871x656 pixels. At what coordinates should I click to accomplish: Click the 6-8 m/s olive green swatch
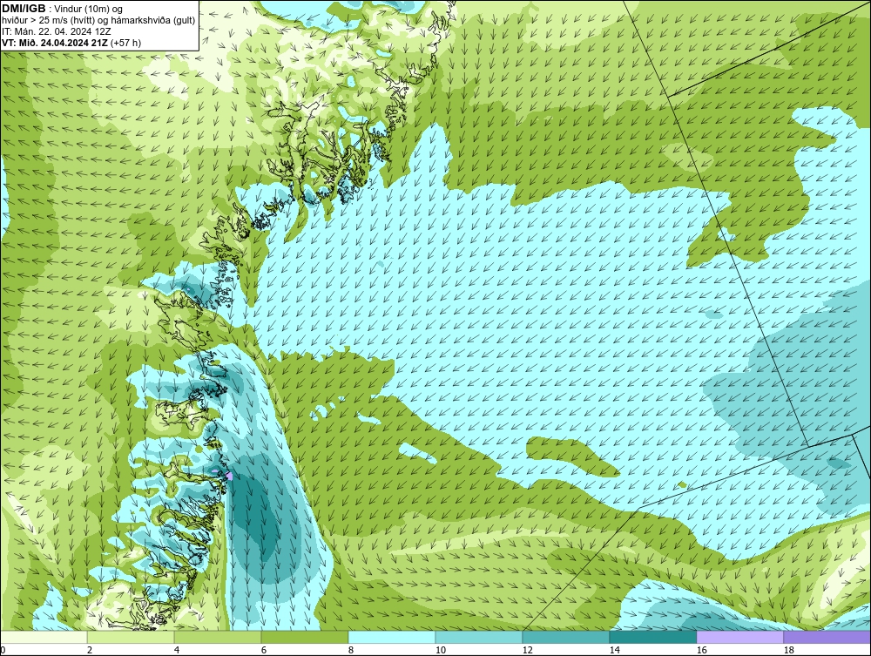point(305,637)
